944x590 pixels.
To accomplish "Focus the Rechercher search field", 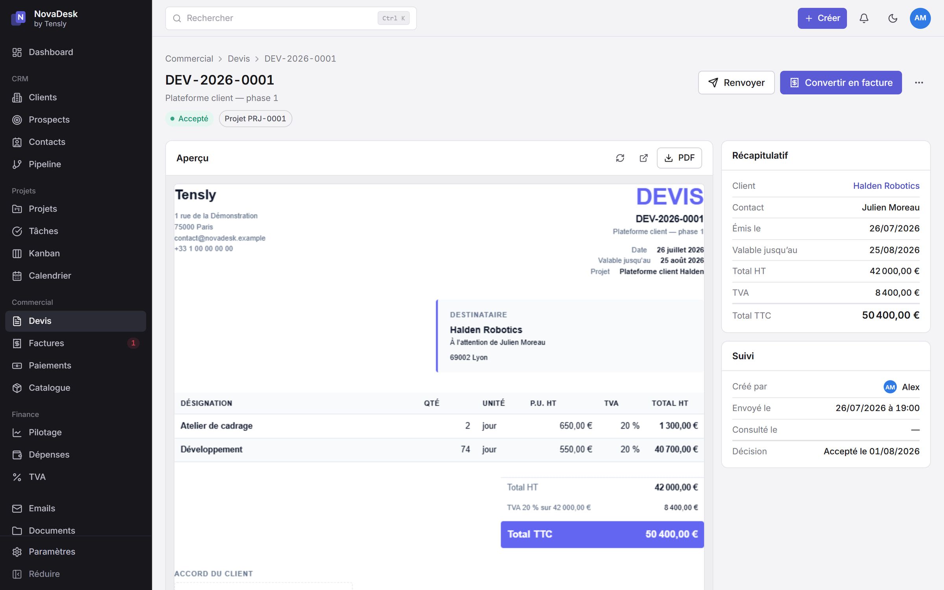I will pos(291,18).
